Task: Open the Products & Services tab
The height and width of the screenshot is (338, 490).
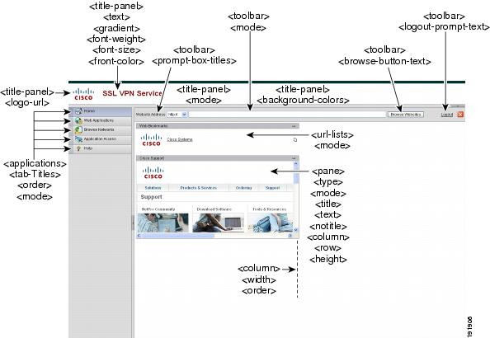Action: point(199,188)
